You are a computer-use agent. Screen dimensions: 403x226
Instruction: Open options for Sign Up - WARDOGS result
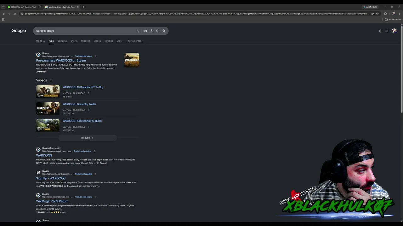point(95,174)
